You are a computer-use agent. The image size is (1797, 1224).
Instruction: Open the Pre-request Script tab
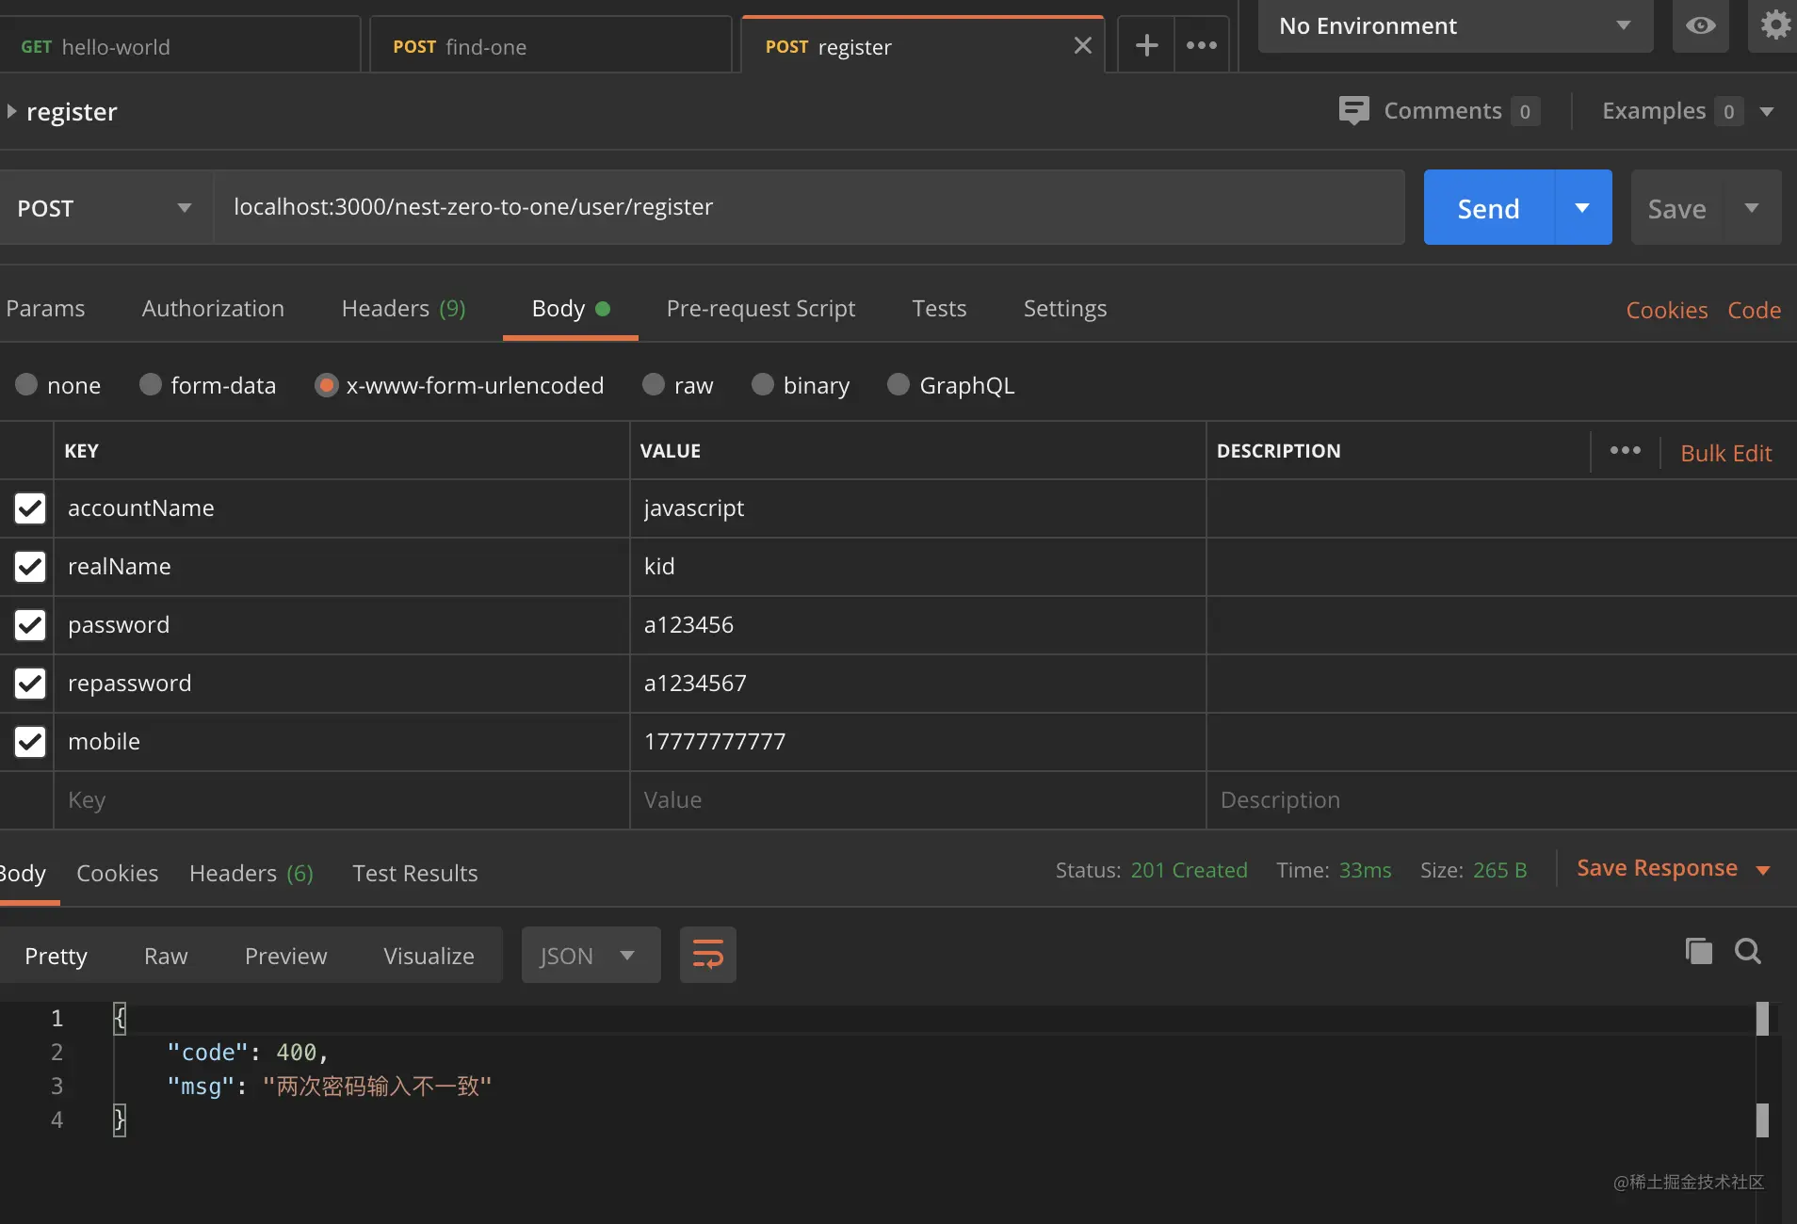click(760, 309)
